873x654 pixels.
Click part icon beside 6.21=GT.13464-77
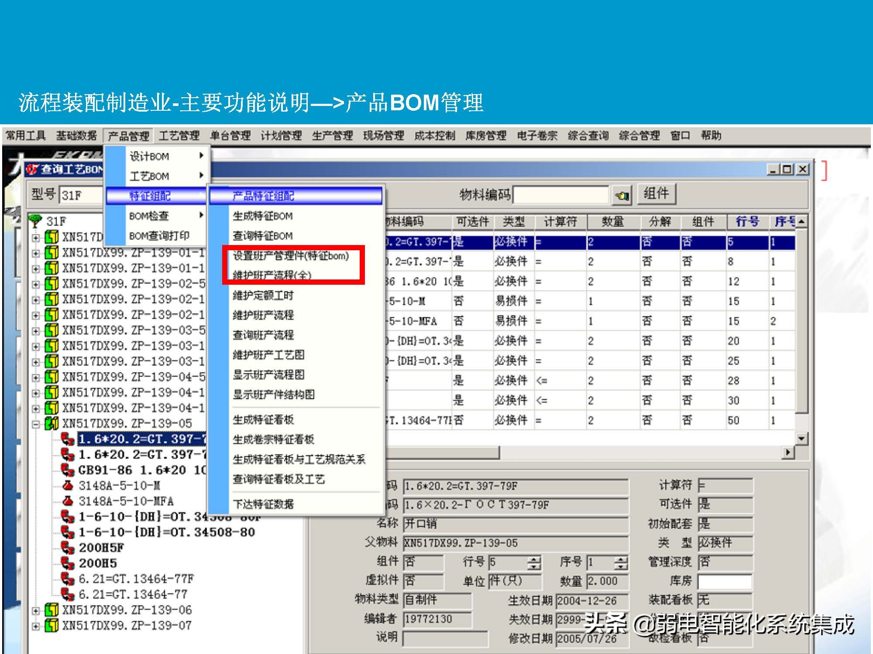pyautogui.click(x=68, y=594)
